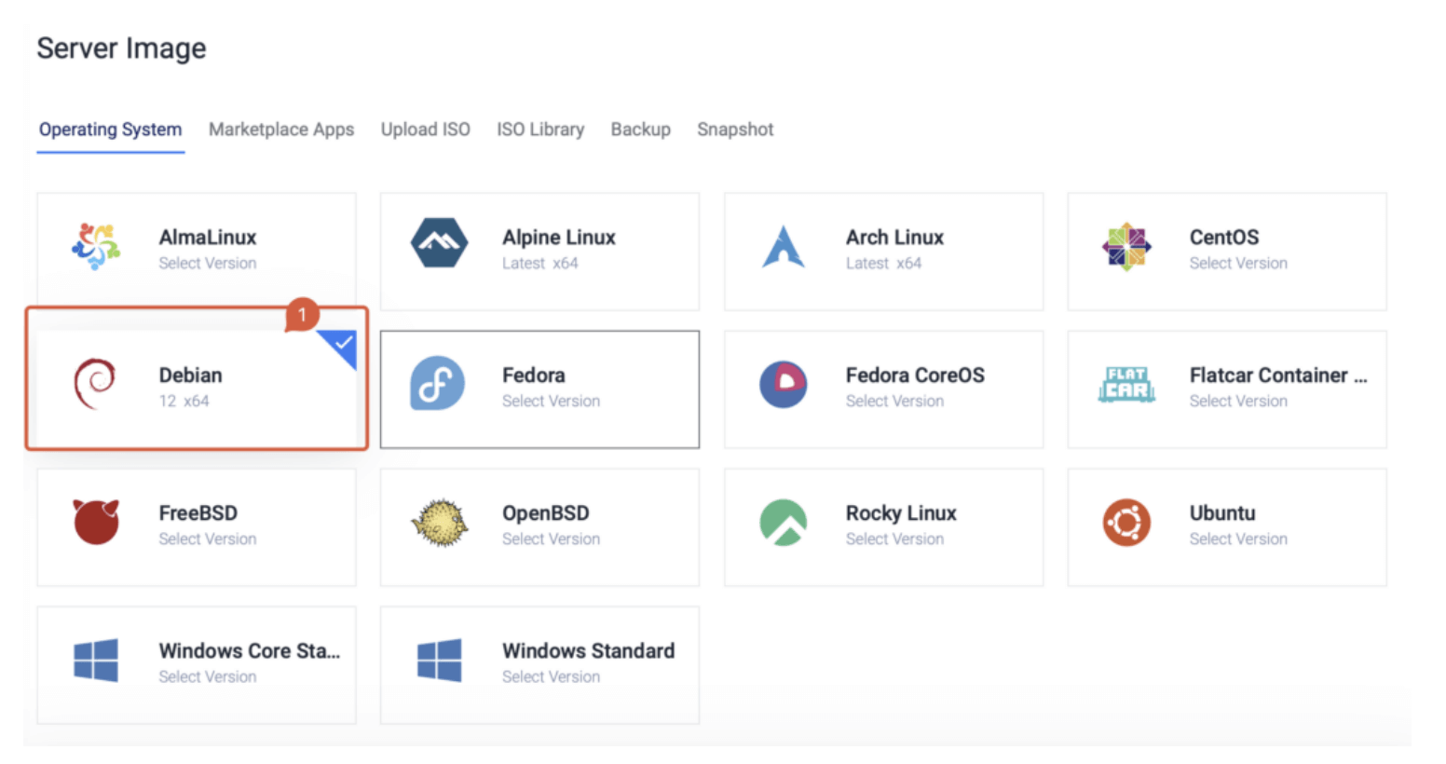Open Select Version under AlmaLinux
Screen dimensions: 1446x764
click(207, 264)
